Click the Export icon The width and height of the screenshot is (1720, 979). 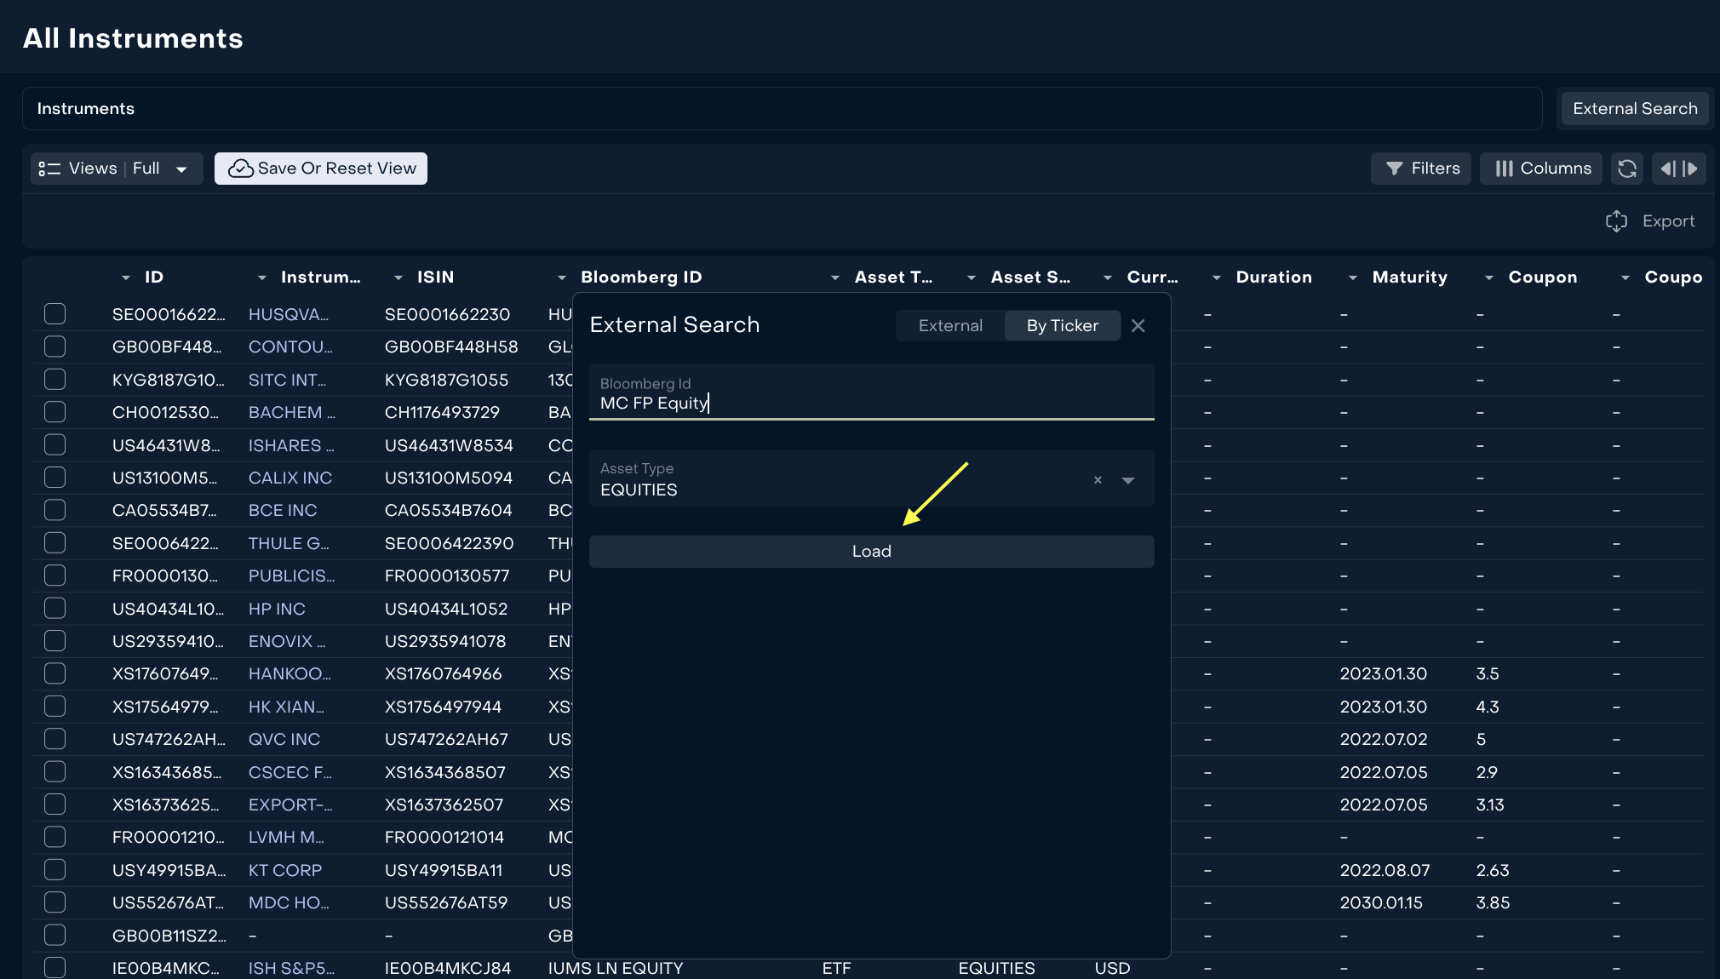(x=1616, y=221)
